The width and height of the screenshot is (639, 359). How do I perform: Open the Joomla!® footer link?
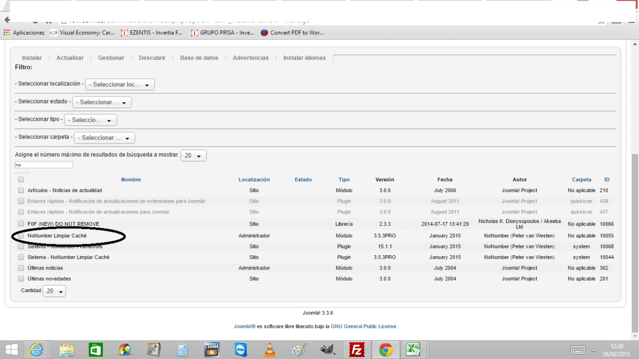click(245, 326)
